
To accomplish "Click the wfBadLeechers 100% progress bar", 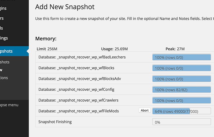I will 181,57.
